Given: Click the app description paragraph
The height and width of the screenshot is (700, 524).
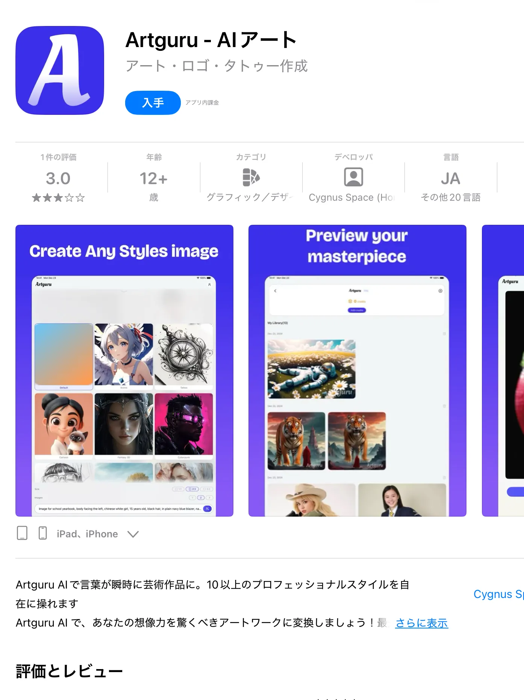Looking at the screenshot, I should pyautogui.click(x=212, y=604).
